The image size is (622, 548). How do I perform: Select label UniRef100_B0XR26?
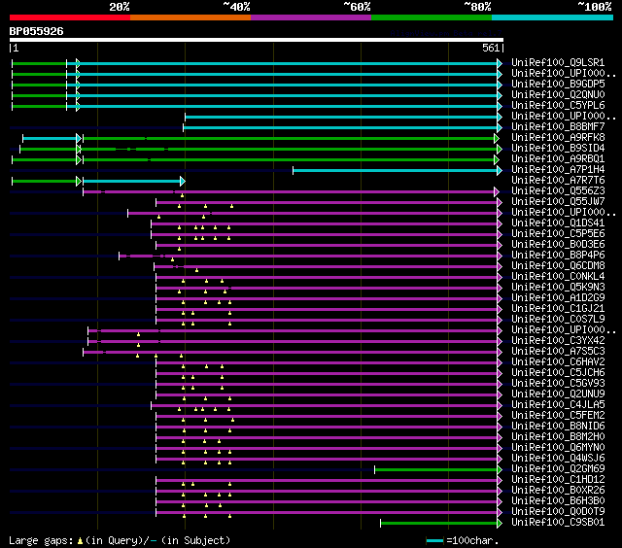(558, 491)
